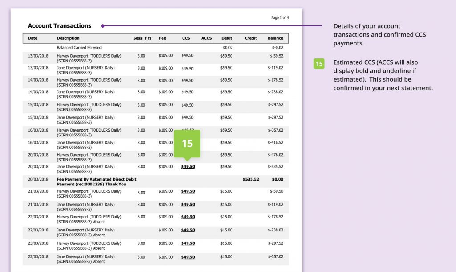The width and height of the screenshot is (456, 272).
Task: Click the Credit column header
Action: [251, 38]
